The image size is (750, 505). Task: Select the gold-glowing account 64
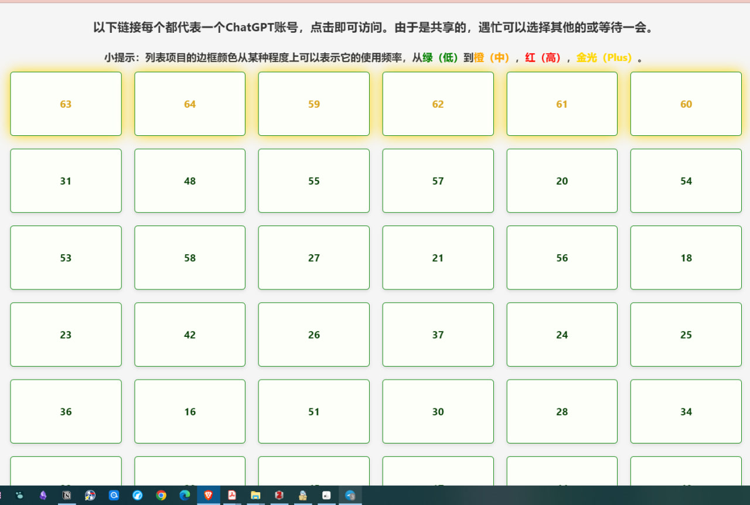pyautogui.click(x=190, y=104)
